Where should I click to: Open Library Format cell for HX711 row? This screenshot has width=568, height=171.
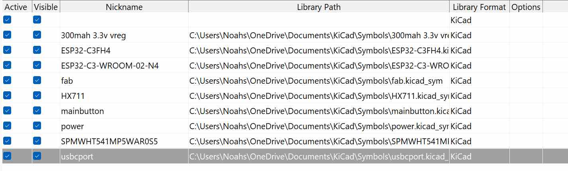point(479,96)
